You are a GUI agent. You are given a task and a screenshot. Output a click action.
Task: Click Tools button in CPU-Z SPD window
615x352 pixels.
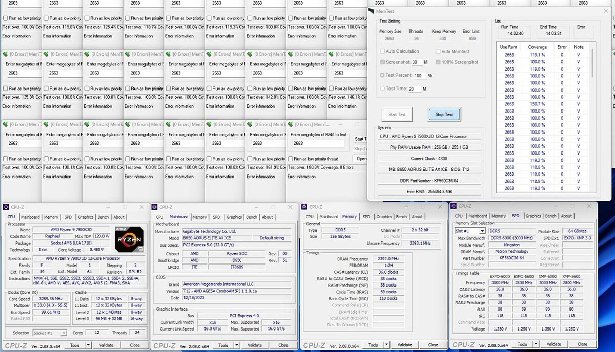522,344
